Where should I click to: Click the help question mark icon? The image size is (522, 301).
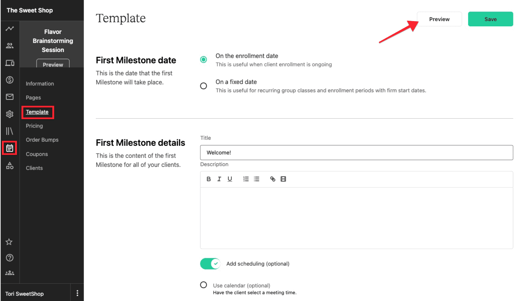10,258
